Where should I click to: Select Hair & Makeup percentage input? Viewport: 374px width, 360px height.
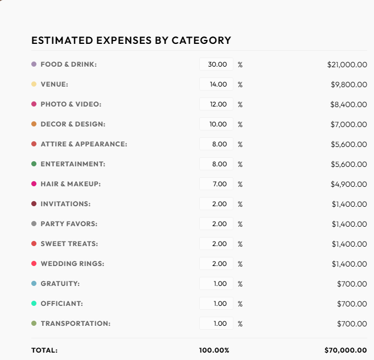tap(216, 184)
